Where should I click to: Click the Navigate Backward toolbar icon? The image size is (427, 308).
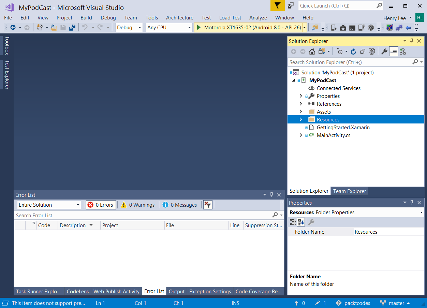point(13,28)
